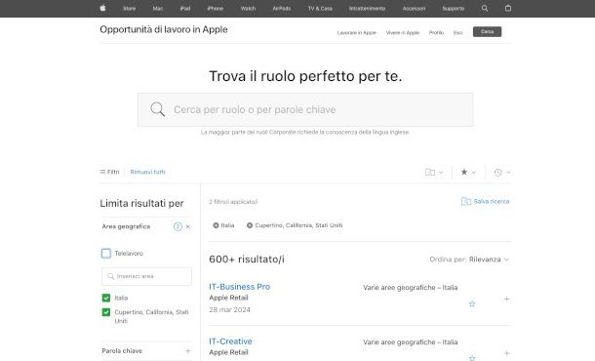Click the Rimuovi tutti link

pos(147,172)
